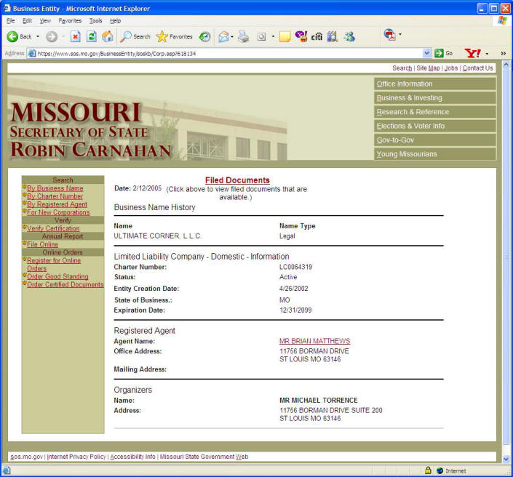Open the address bar URL dropdown

pos(426,53)
